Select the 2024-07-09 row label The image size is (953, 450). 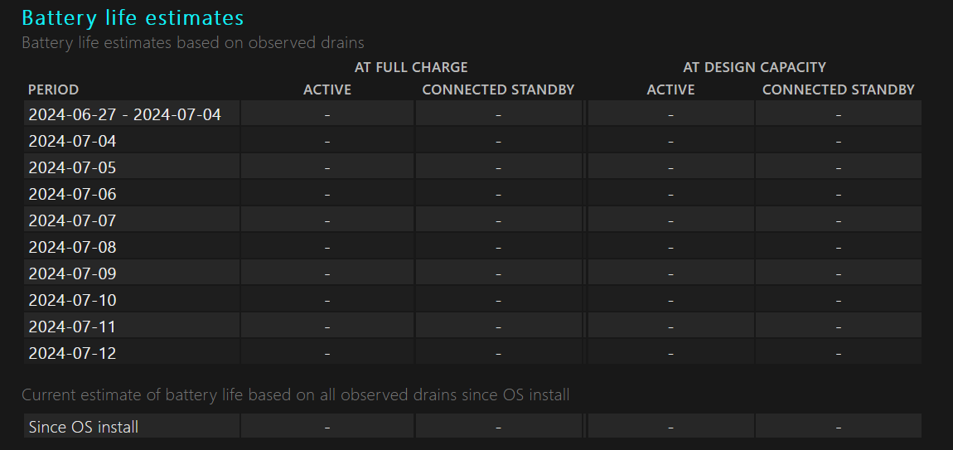pos(73,273)
